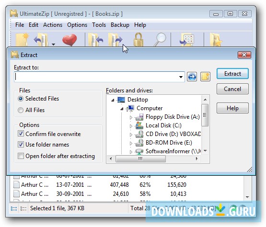
Task: Click the open archive folder icon
Action: [41, 40]
